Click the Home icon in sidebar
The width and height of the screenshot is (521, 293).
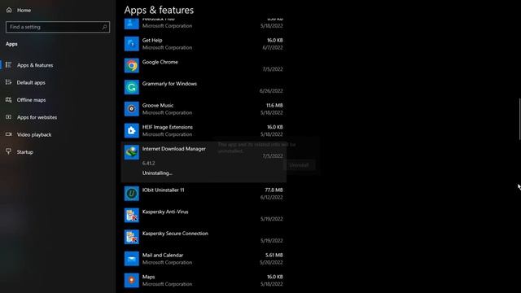coord(9,10)
